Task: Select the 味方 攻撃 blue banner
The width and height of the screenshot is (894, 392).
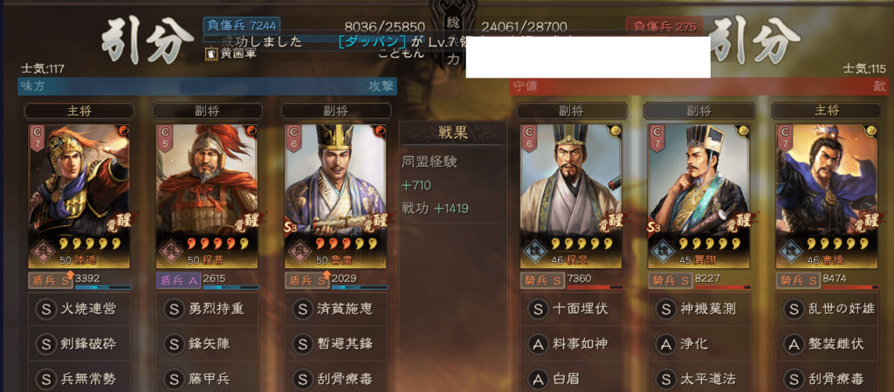Action: coord(208,86)
